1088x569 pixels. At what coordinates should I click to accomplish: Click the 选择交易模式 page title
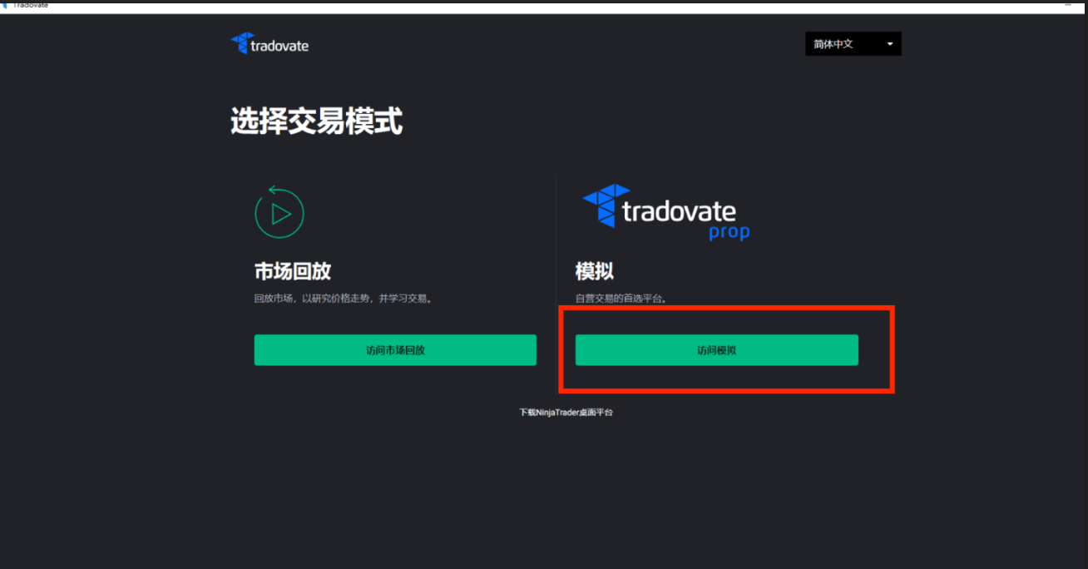[316, 121]
